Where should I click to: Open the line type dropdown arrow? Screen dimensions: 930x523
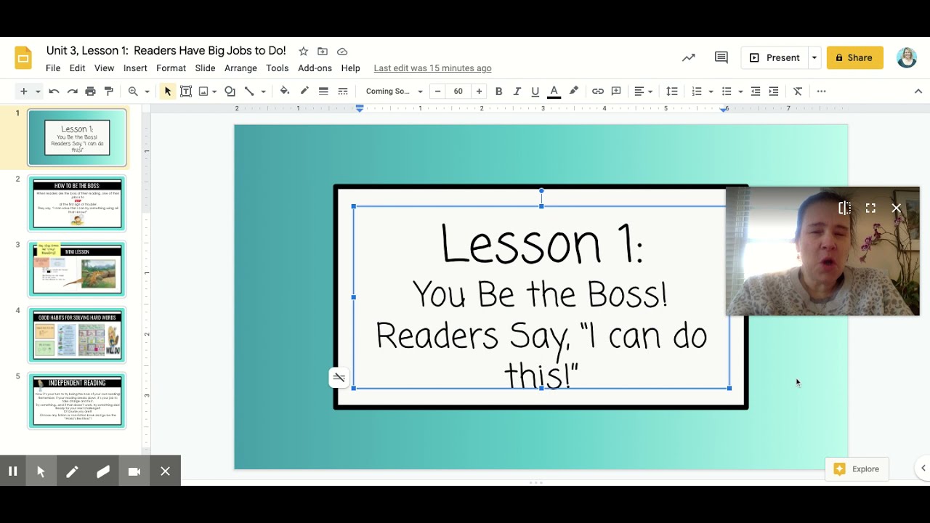point(263,92)
